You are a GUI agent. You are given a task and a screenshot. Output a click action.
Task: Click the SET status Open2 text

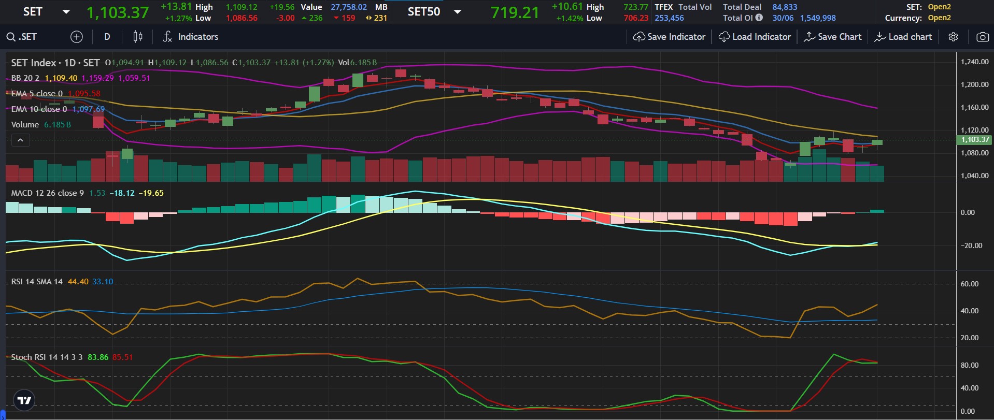[x=939, y=7]
